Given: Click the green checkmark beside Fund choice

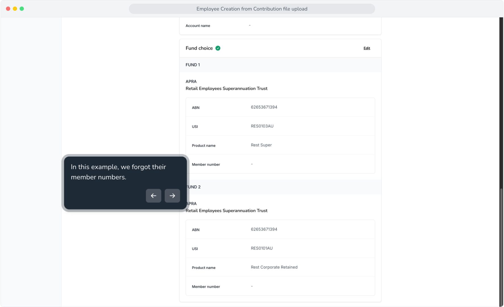Looking at the screenshot, I should 218,48.
